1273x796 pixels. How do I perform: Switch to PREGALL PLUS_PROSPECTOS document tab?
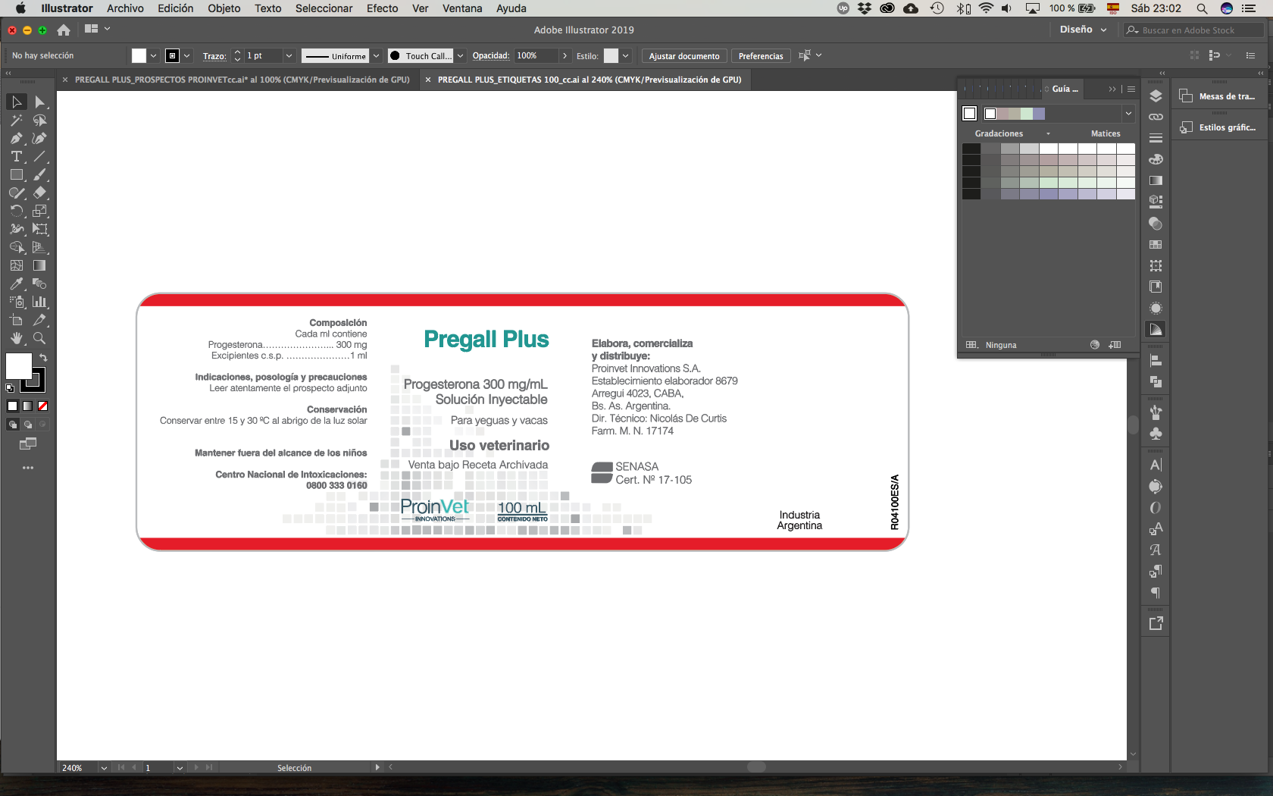[242, 80]
